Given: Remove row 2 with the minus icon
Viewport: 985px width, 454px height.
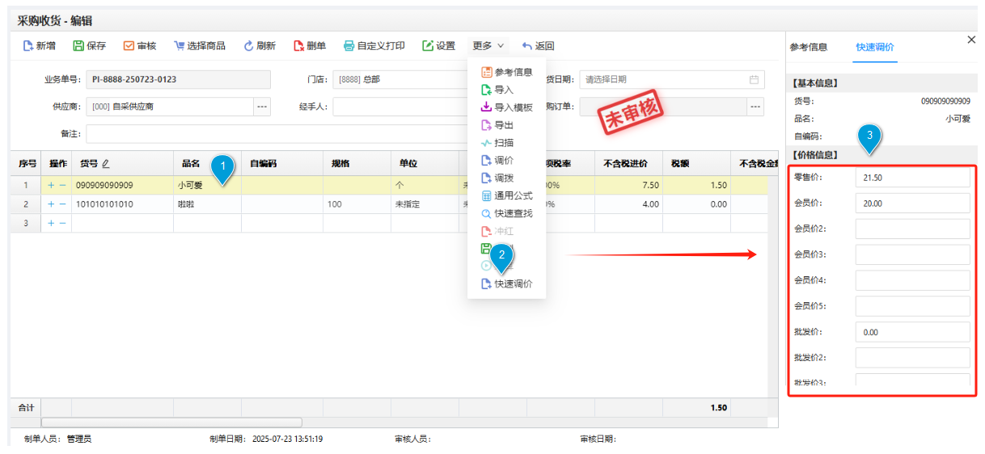Looking at the screenshot, I should pyautogui.click(x=62, y=204).
